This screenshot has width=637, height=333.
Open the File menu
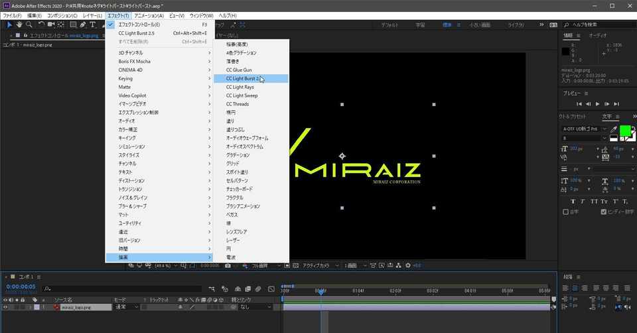pos(12,15)
